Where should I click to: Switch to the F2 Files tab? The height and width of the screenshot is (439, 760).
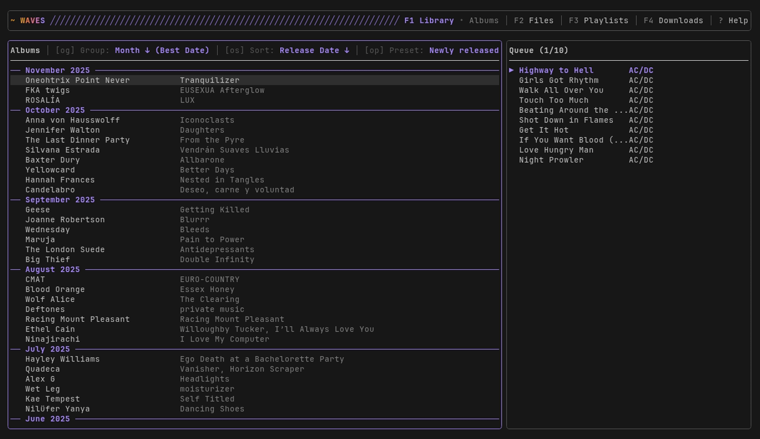534,21
